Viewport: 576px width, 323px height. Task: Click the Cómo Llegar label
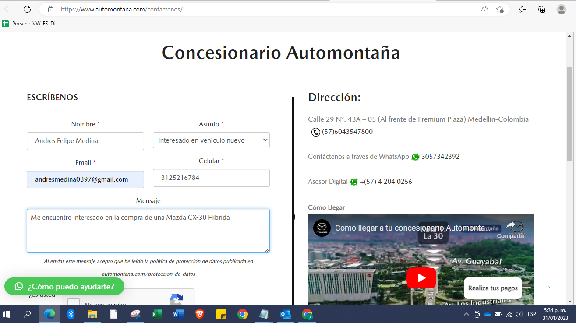(326, 207)
